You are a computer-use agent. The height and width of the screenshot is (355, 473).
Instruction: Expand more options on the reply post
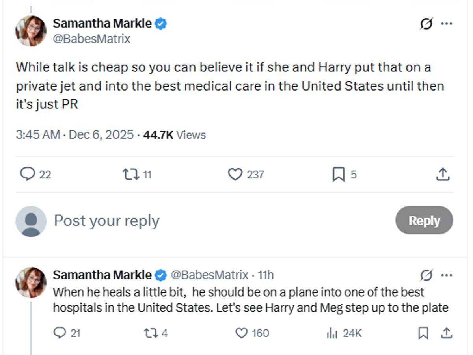click(446, 275)
